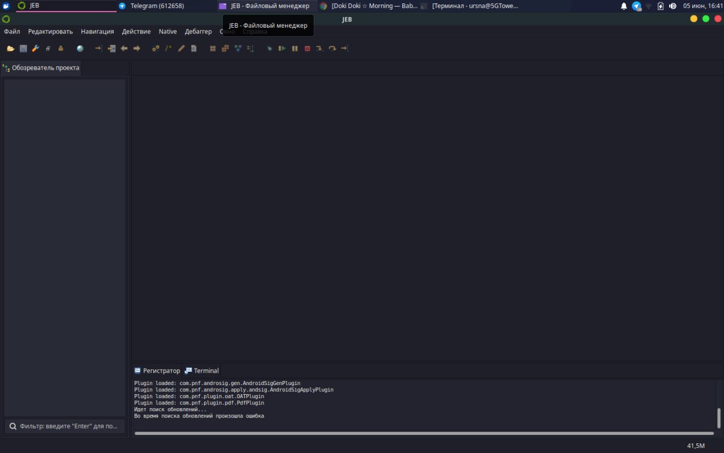This screenshot has height=453, width=724.
Task: Click the stepped blocks toolbar icon
Action: 225,49
